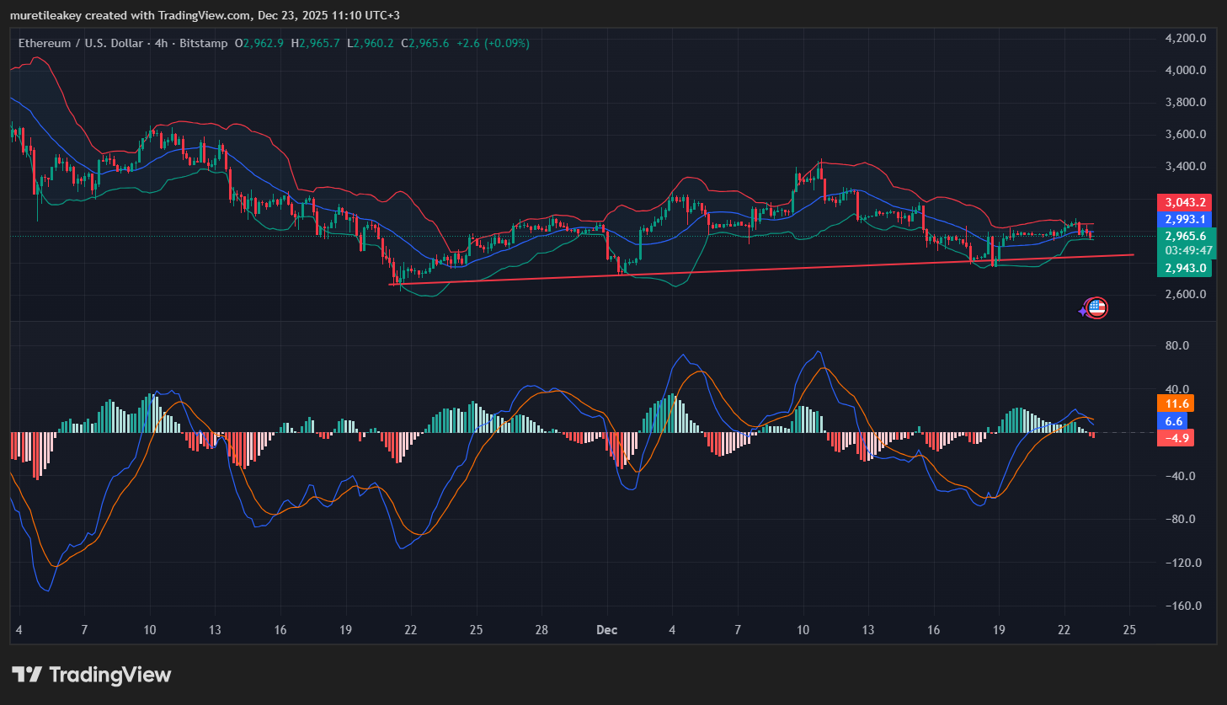Click the red -4.9 histogram value label

(1175, 438)
